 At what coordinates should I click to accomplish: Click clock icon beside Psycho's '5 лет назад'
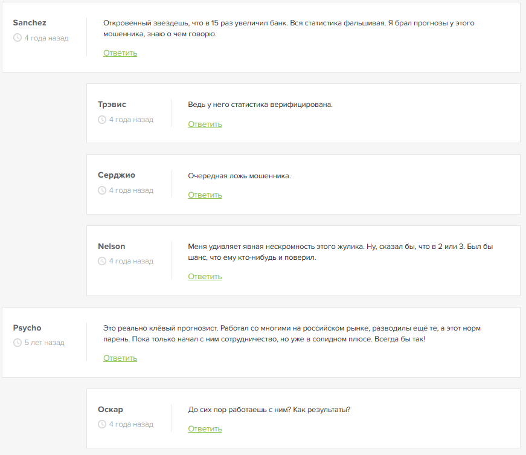tap(18, 343)
